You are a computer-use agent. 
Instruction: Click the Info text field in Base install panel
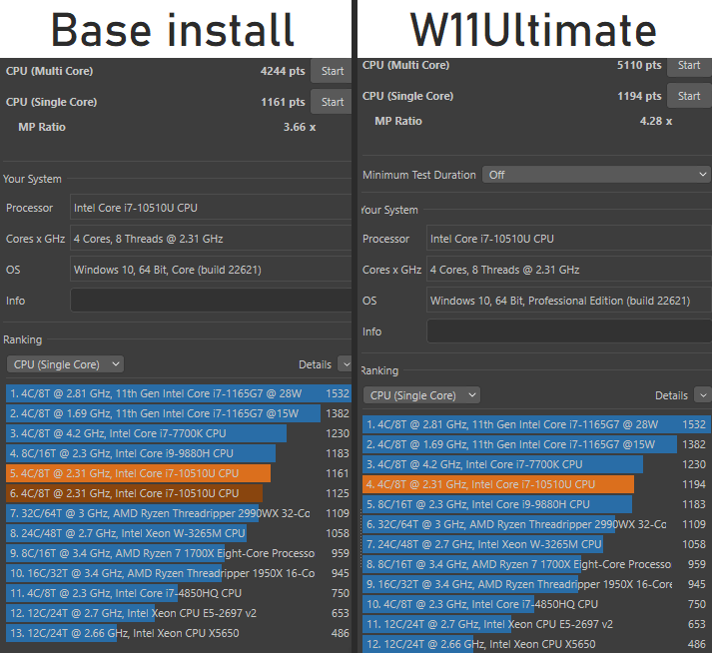(x=210, y=301)
